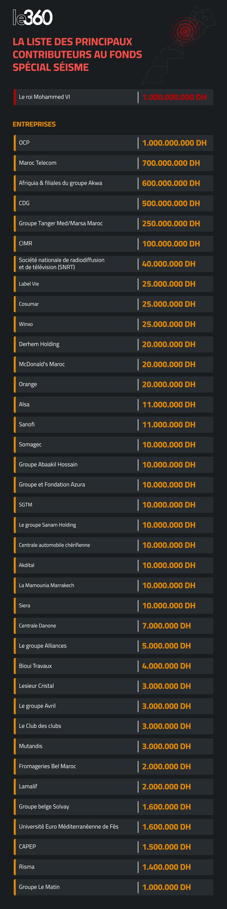Image resolution: width=227 pixels, height=909 pixels.
Task: Select Université Euro Méditerranéenne de Fès entry
Action: [69, 827]
